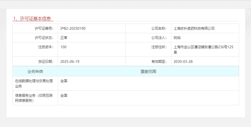Click the 注册住所 label
251x127 pixels.
(159, 47)
